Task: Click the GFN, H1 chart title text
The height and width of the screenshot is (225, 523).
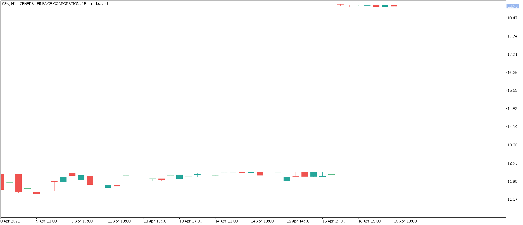Action: 55,4
